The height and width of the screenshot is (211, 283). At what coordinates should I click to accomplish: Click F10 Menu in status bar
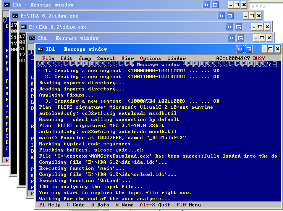[x=189, y=205]
